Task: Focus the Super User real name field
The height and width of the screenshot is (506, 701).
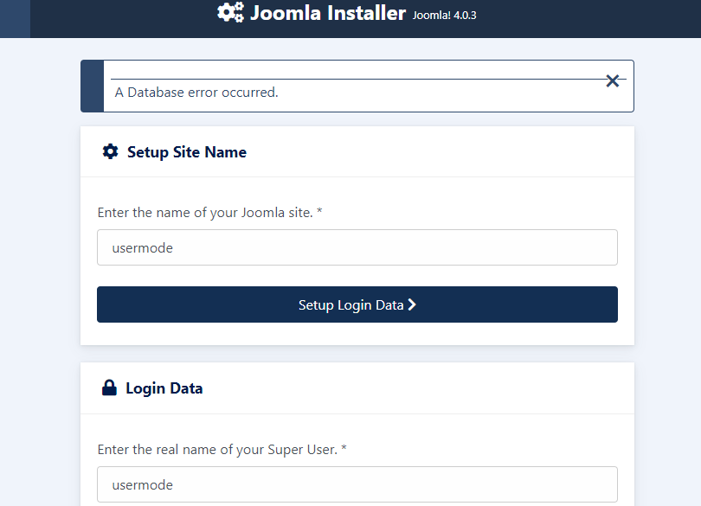Action: [357, 484]
